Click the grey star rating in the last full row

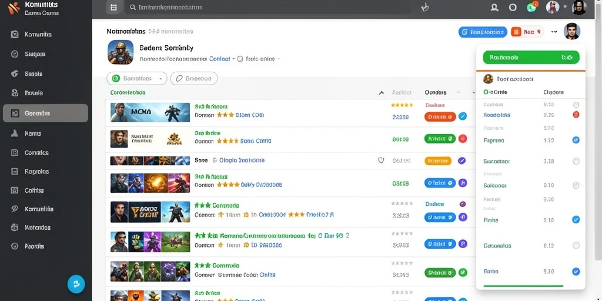click(x=402, y=263)
